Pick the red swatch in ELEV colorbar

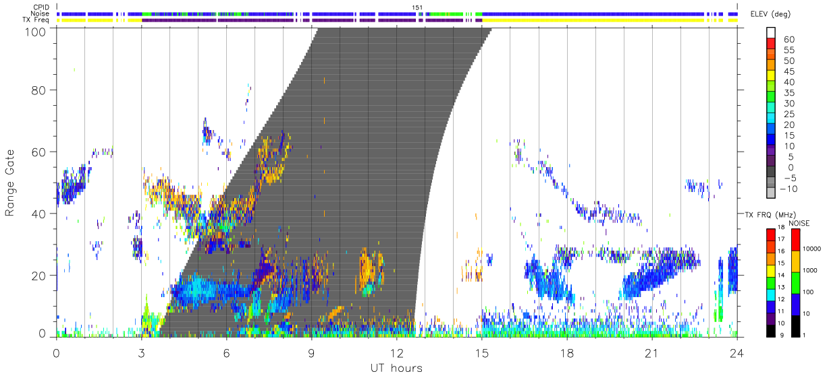click(x=770, y=44)
